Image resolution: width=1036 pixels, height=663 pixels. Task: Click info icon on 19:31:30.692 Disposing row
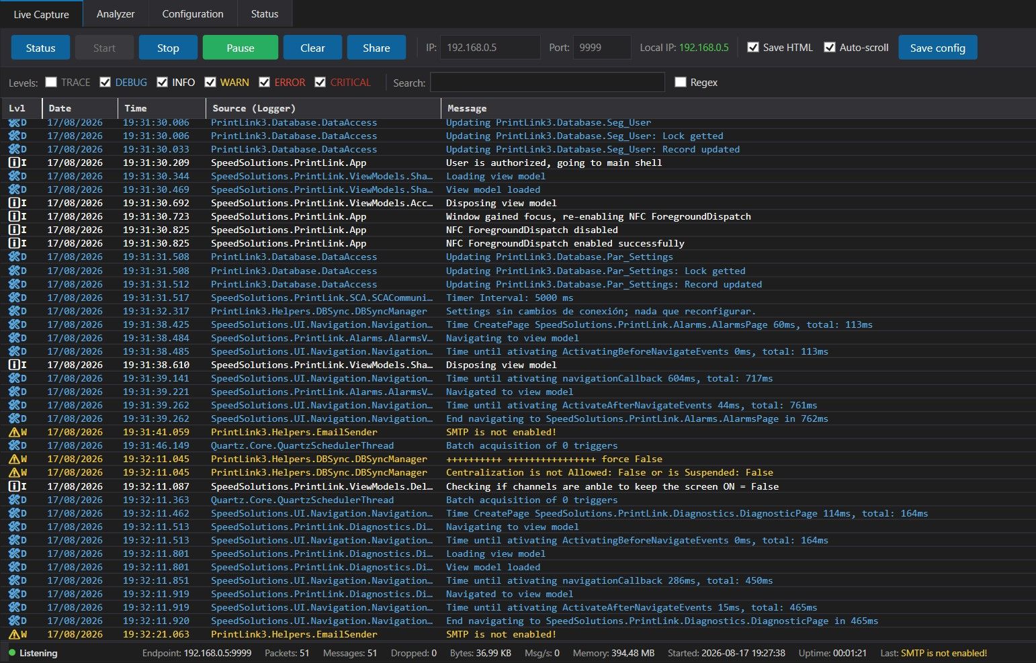13,203
